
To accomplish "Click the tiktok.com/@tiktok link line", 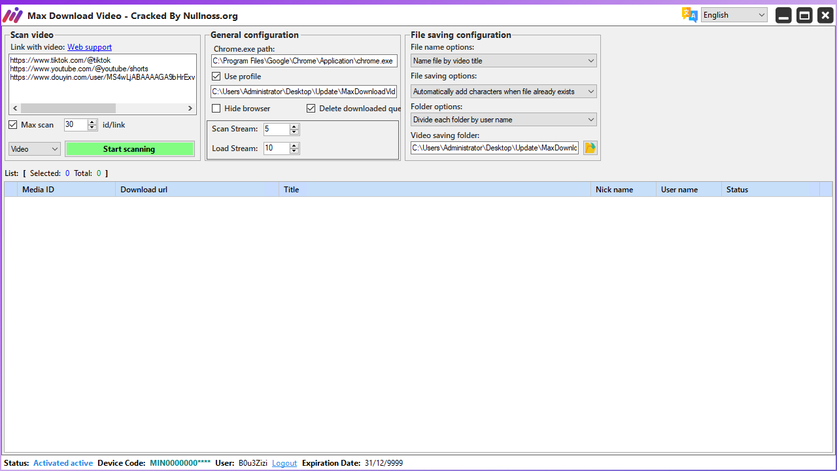I will pyautogui.click(x=60, y=60).
